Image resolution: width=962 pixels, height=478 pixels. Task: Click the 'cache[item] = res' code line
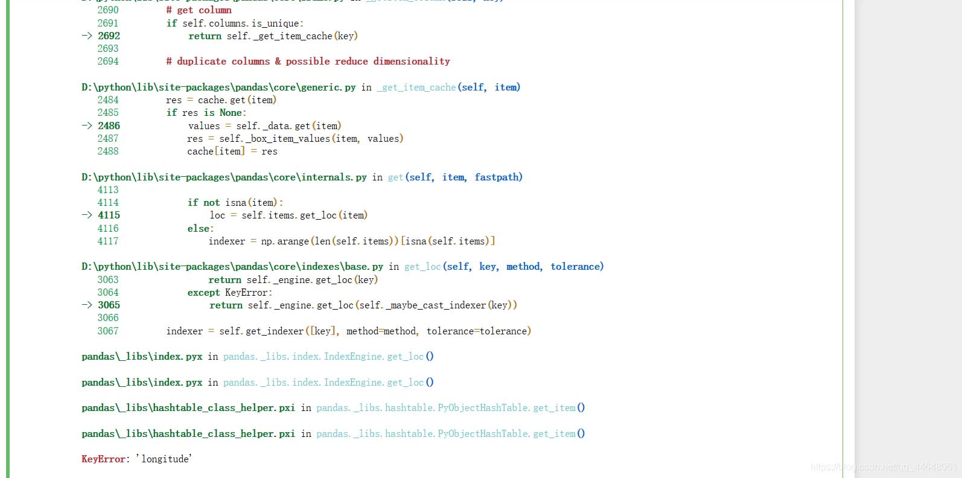click(x=232, y=151)
